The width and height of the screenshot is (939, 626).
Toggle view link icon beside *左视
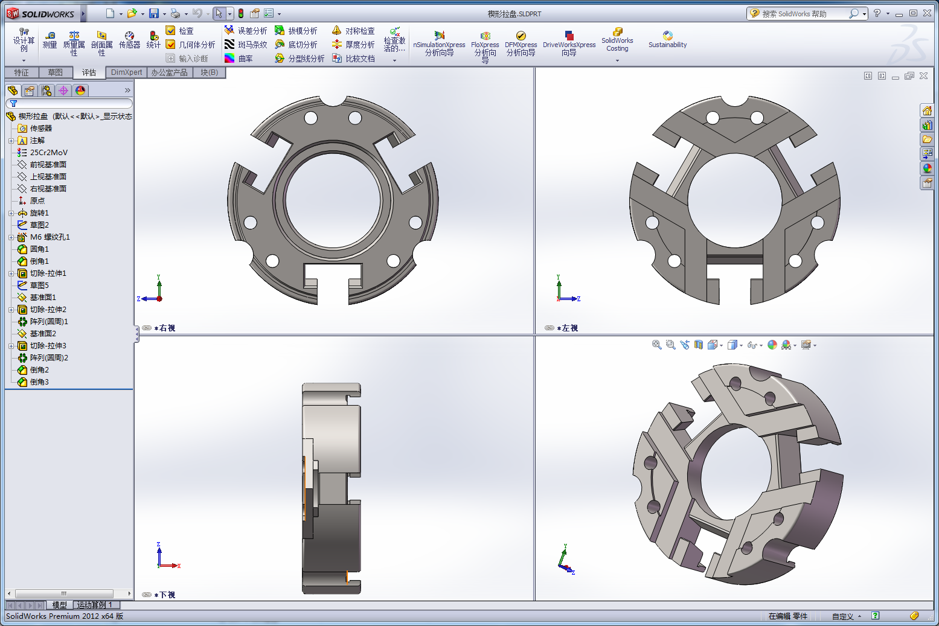(549, 328)
